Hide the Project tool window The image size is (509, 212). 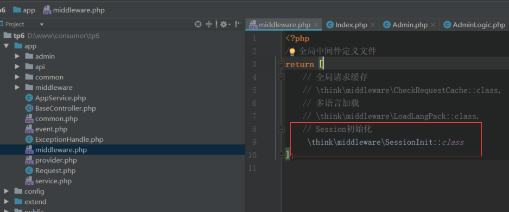[x=239, y=24]
